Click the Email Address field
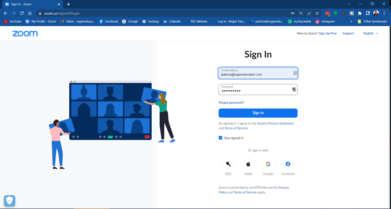The height and width of the screenshot is (209, 391). click(258, 73)
